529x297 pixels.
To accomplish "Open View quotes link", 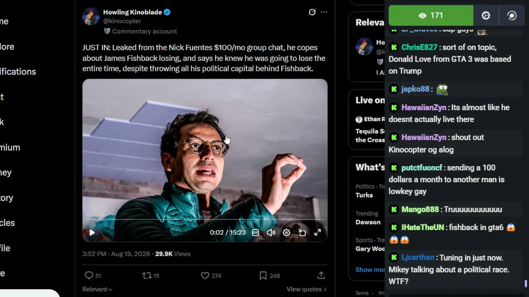I will [306, 289].
